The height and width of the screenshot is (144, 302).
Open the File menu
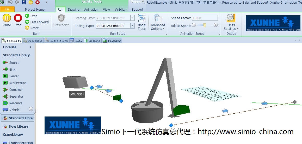click(7, 9)
